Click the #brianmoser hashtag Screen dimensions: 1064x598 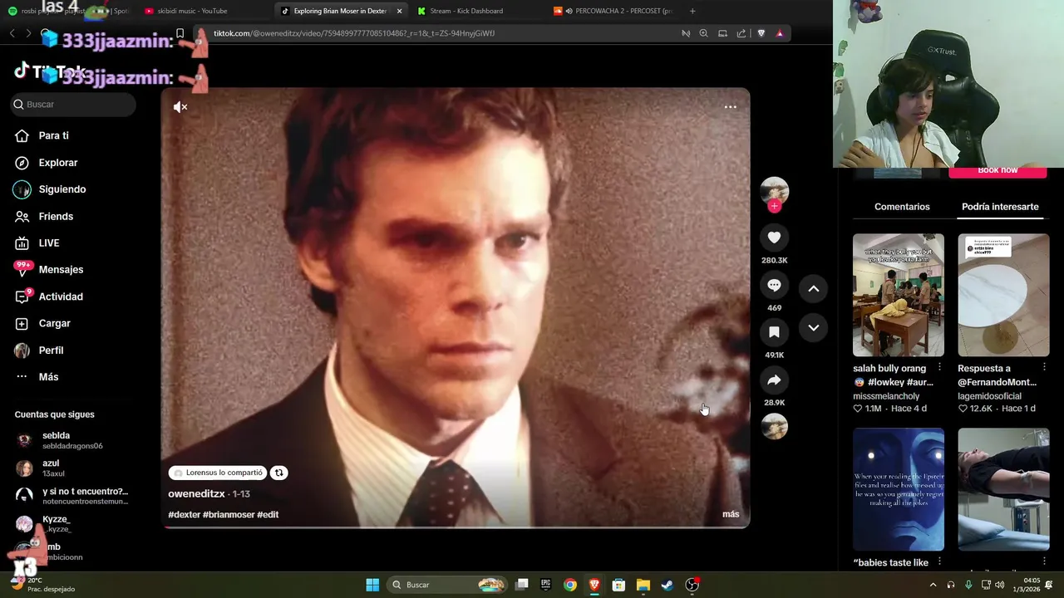coord(229,515)
